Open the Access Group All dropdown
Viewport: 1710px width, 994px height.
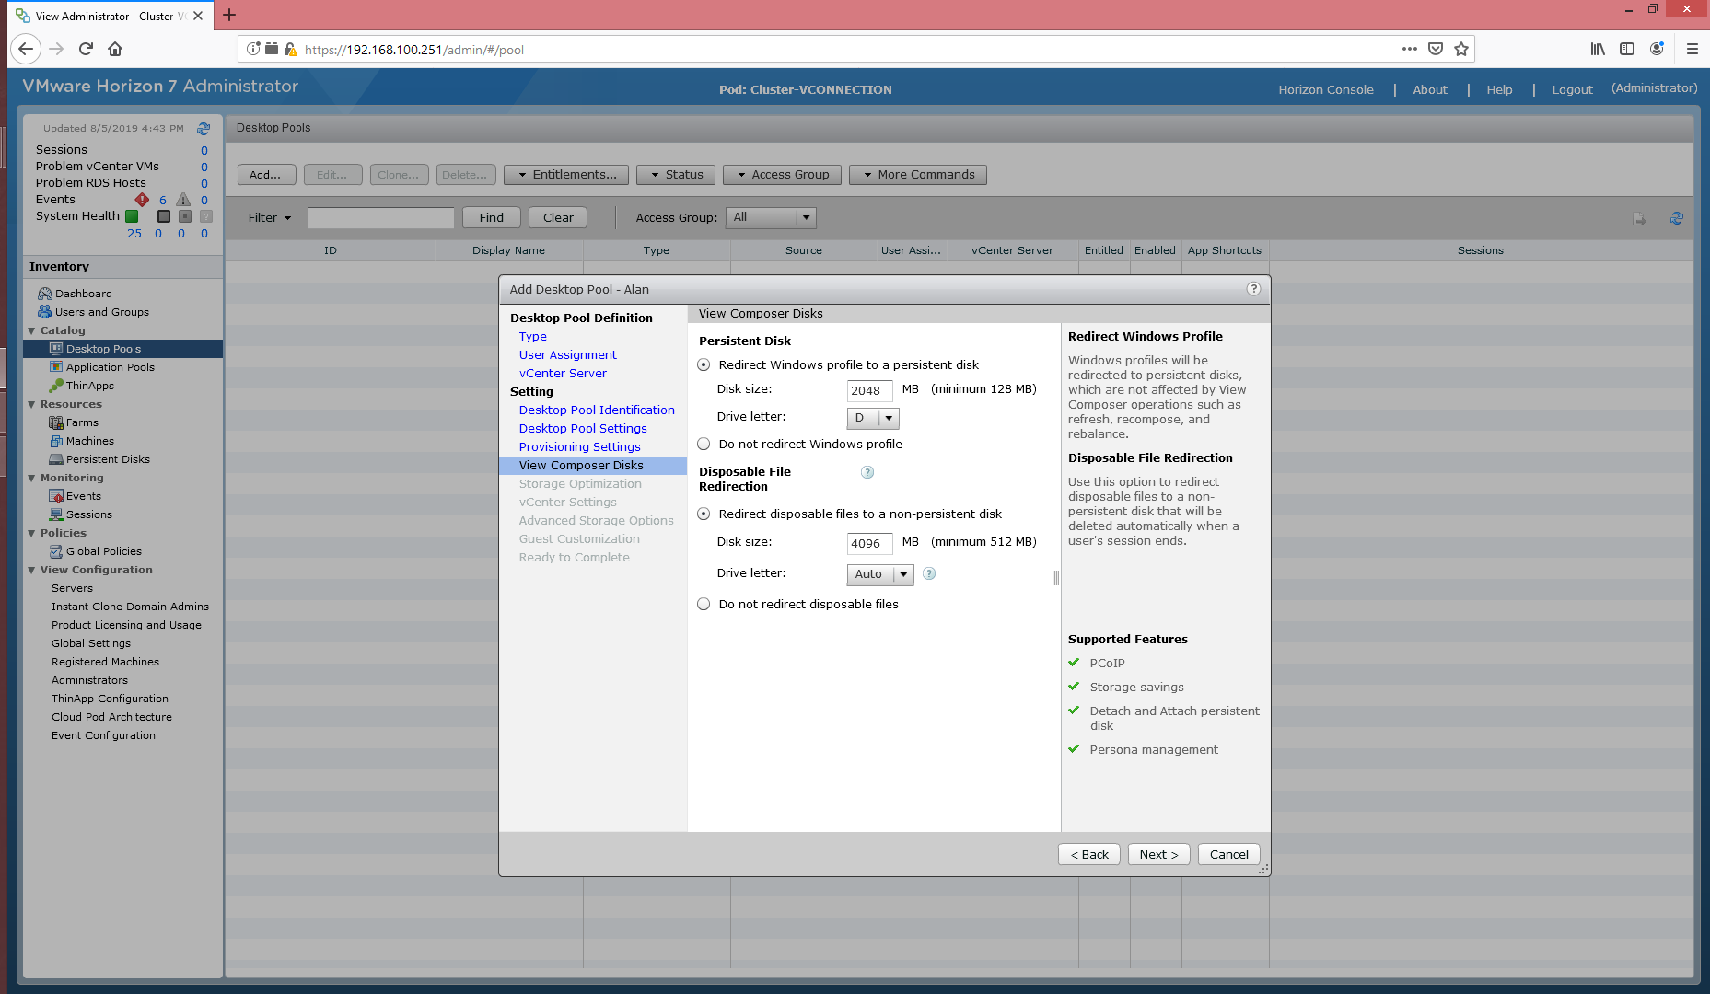(x=770, y=218)
